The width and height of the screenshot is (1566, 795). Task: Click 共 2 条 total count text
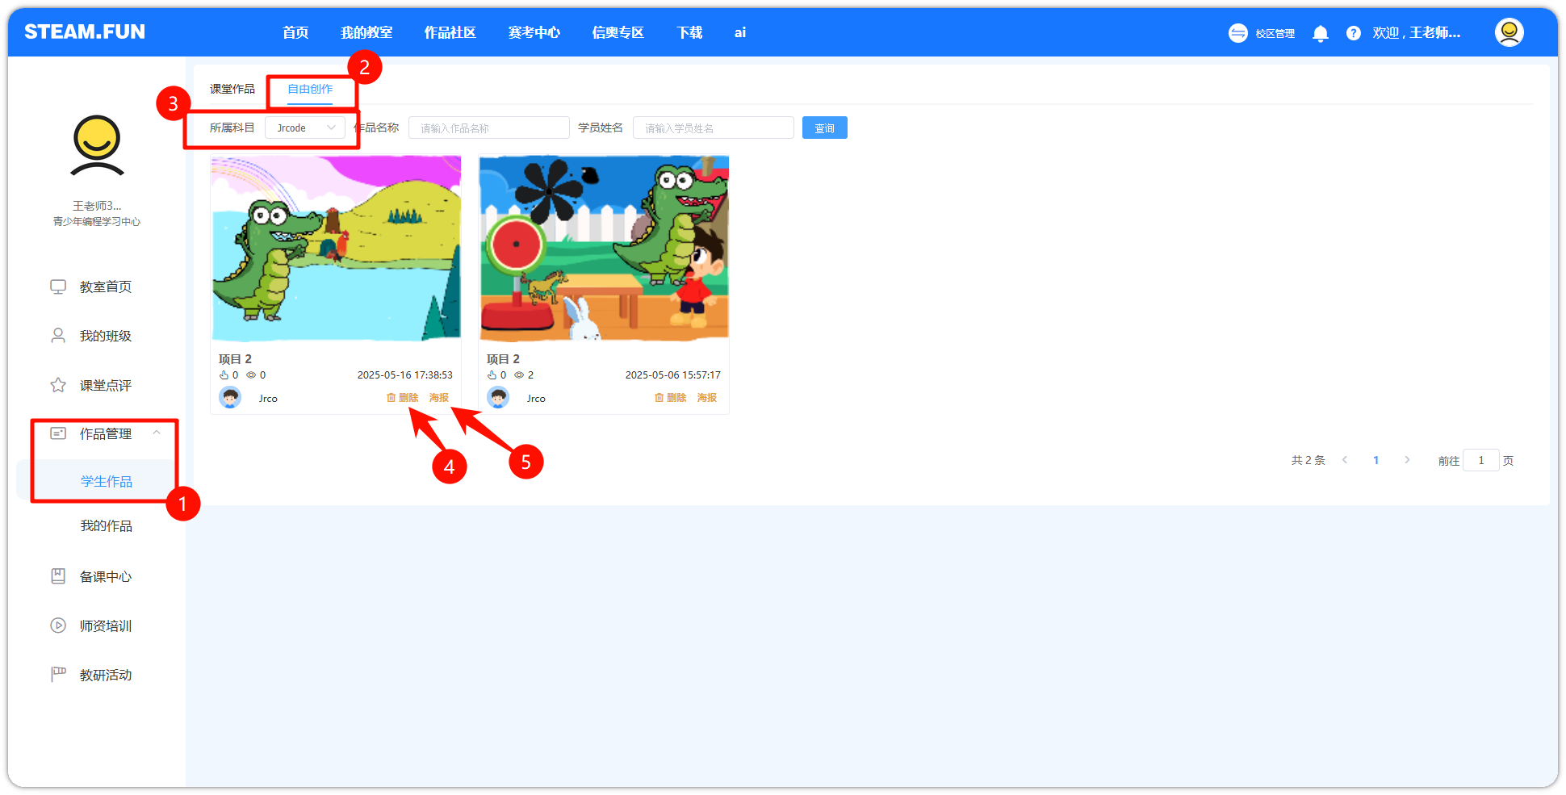[1308, 460]
